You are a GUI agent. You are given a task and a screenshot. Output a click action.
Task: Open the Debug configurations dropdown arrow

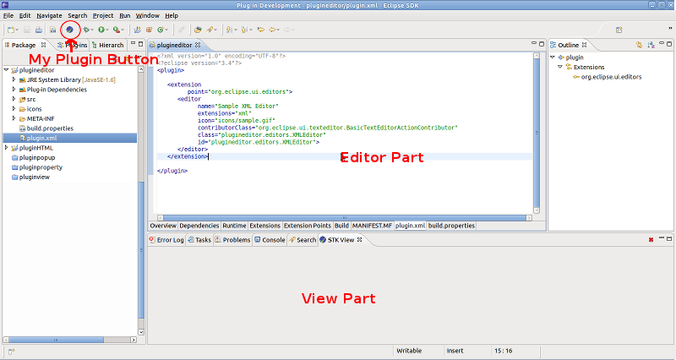[92, 30]
